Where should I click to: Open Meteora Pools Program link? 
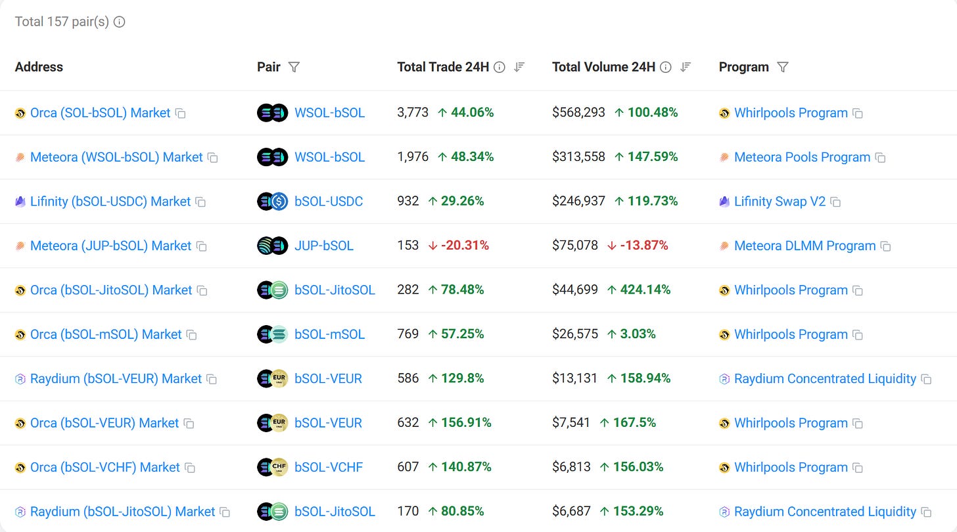[x=802, y=157]
